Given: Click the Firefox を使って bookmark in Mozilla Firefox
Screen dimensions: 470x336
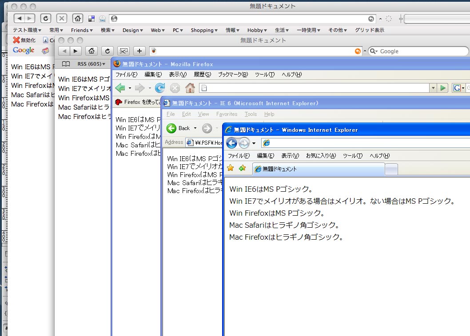Looking at the screenshot, I should pyautogui.click(x=138, y=102).
